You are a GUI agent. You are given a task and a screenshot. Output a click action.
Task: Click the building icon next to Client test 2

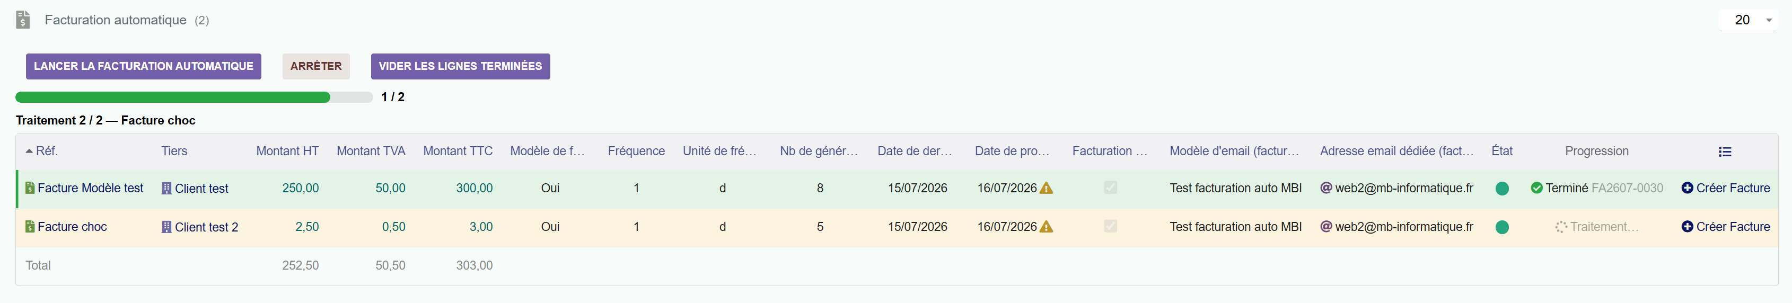pyautogui.click(x=166, y=227)
